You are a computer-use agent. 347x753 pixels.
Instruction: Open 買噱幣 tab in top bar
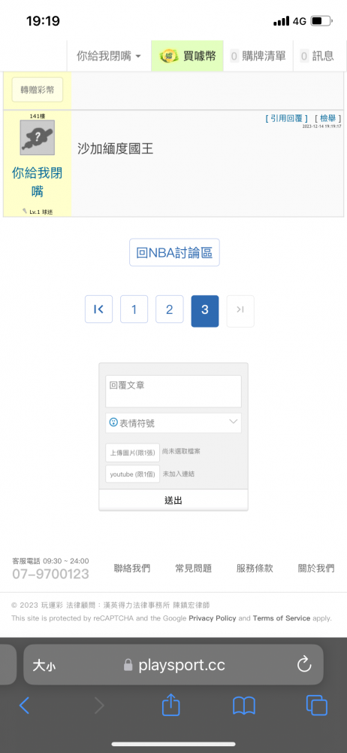188,56
